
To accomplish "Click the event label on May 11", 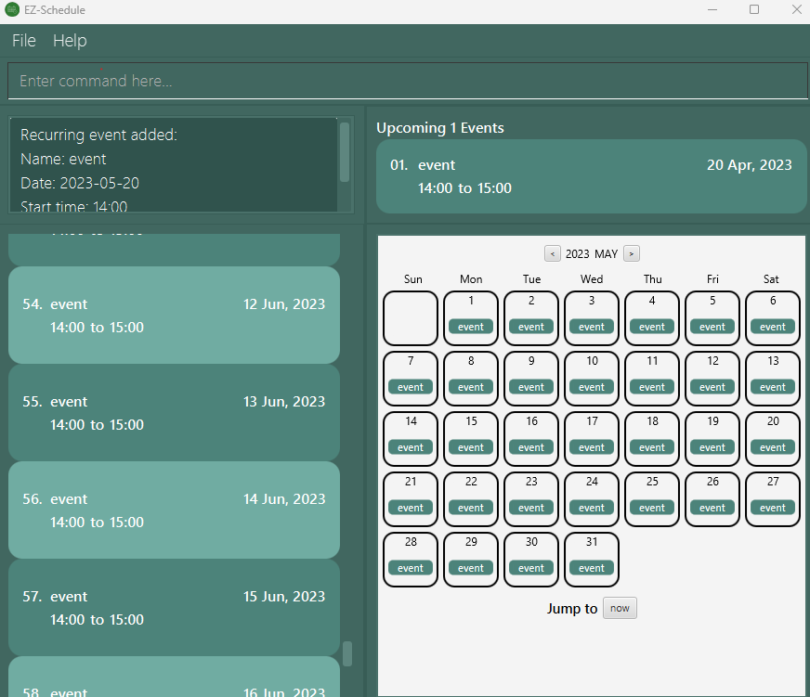I will [652, 387].
